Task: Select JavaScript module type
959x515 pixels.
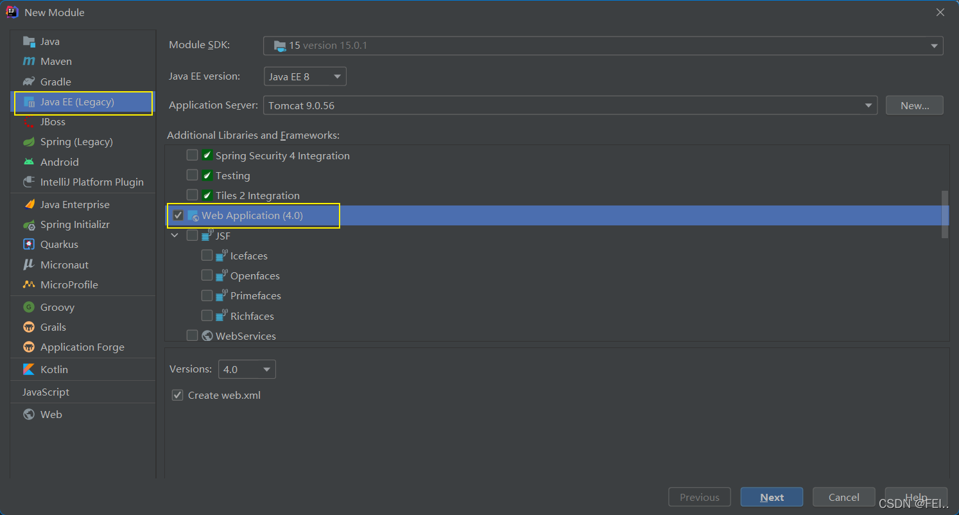Action: click(x=83, y=392)
